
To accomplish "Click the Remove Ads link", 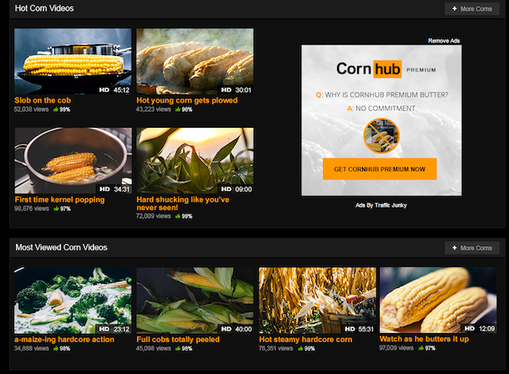I will coord(444,40).
